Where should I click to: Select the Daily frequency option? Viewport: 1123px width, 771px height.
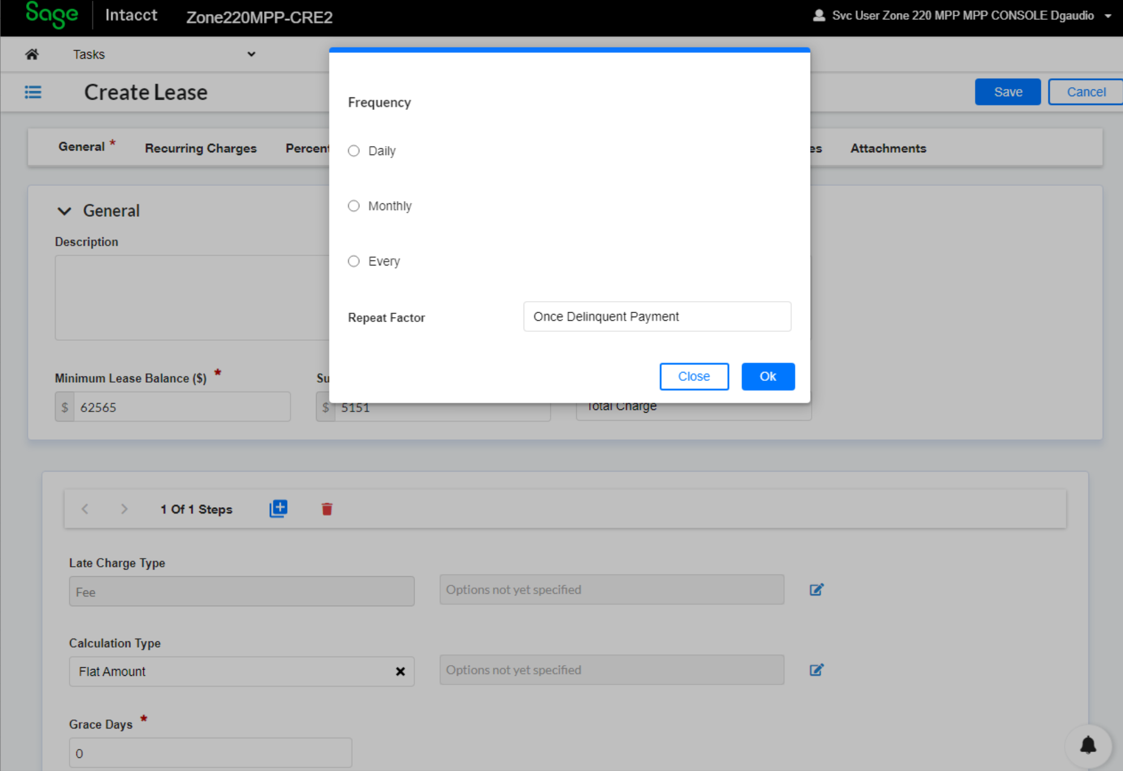pyautogui.click(x=354, y=151)
